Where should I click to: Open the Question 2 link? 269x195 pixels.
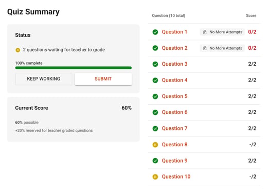[x=174, y=48]
